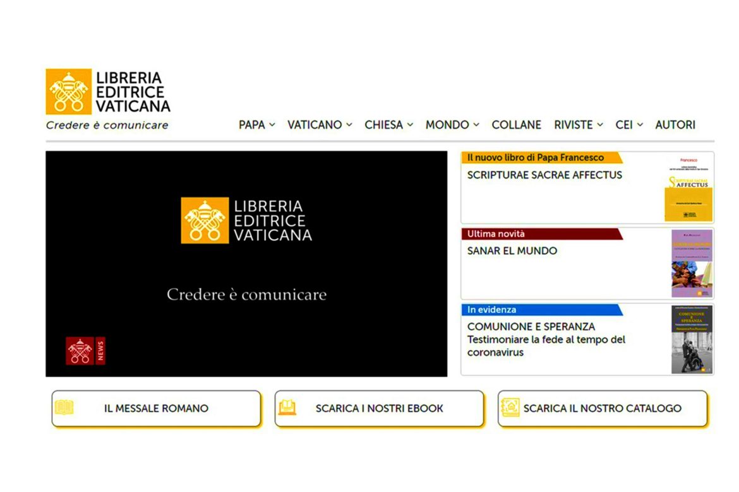This screenshot has height=492, width=739.
Task: Go to the AUTORI page
Action: (x=675, y=125)
